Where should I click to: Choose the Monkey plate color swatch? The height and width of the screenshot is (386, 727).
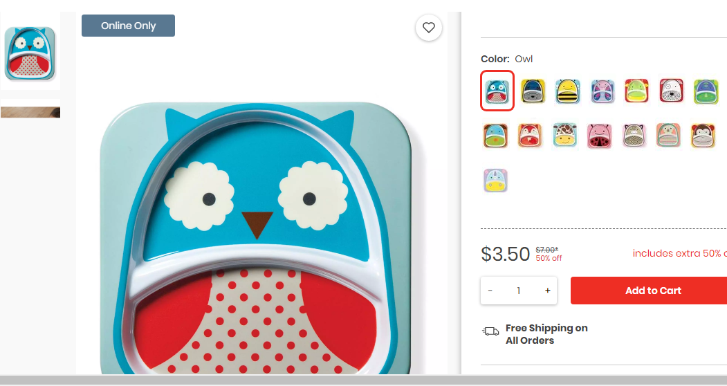pyautogui.click(x=703, y=135)
